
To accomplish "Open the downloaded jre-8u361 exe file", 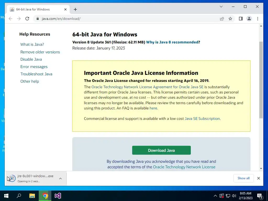I will coord(32,178).
